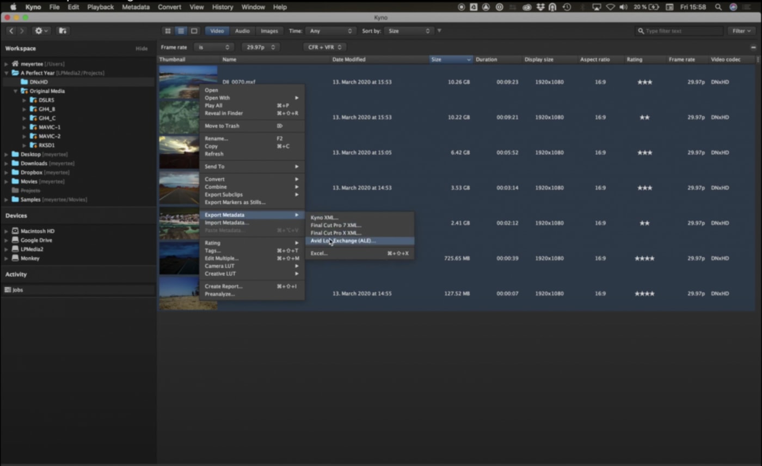Toggle the Audio media type filter
The image size is (762, 466).
point(242,31)
